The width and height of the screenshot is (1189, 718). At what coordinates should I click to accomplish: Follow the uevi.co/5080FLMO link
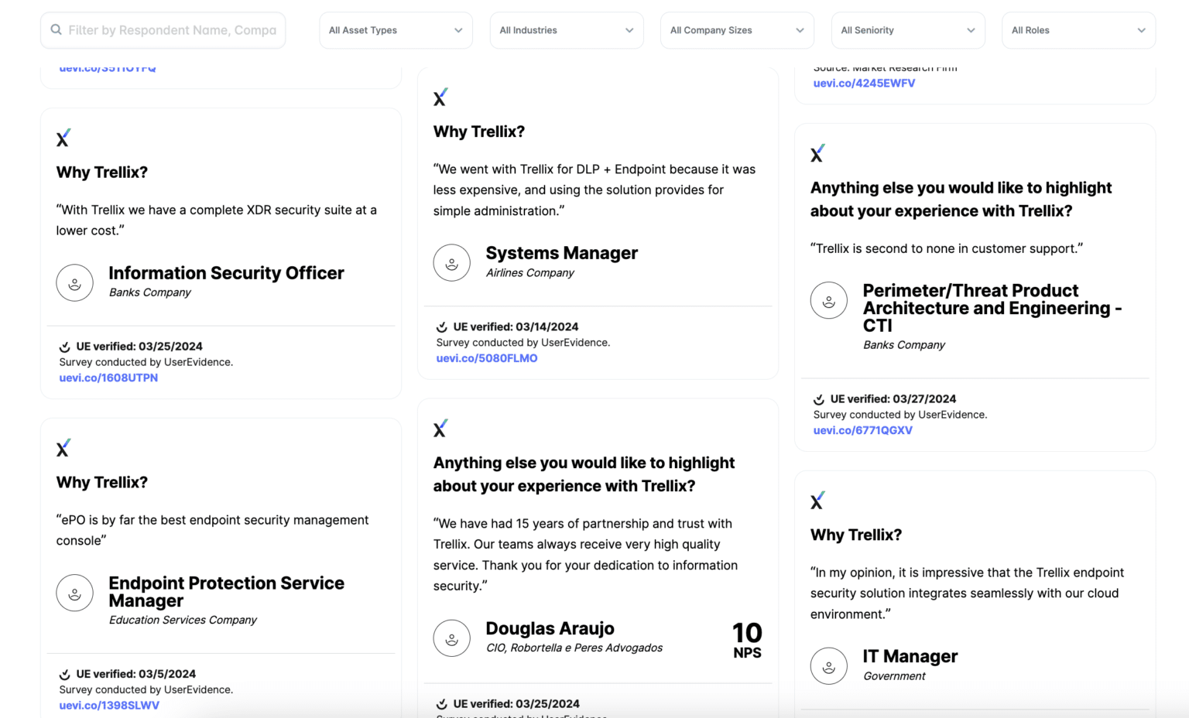tap(486, 358)
